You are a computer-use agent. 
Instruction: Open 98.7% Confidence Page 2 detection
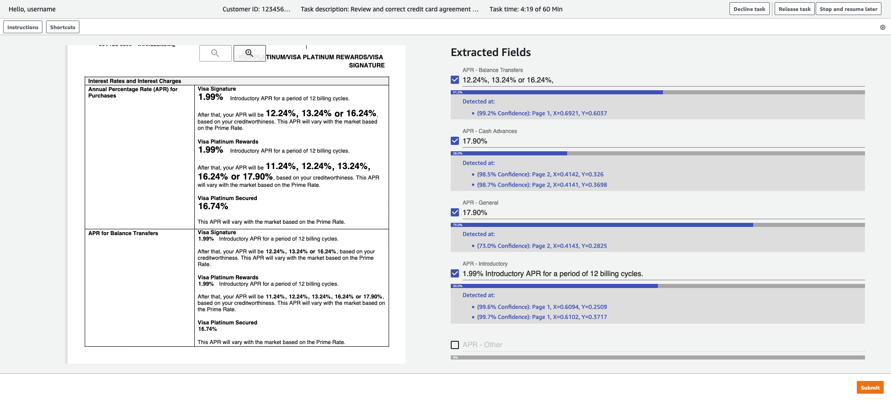542,185
